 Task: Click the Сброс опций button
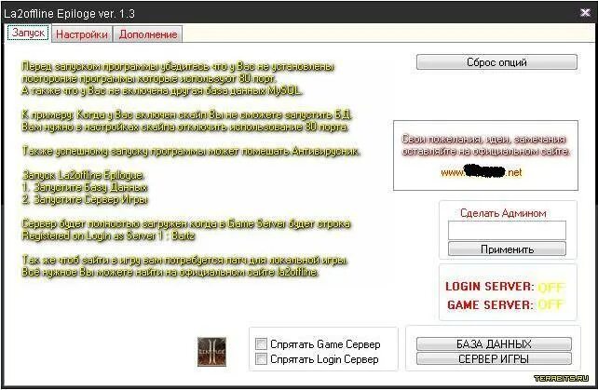point(496,62)
